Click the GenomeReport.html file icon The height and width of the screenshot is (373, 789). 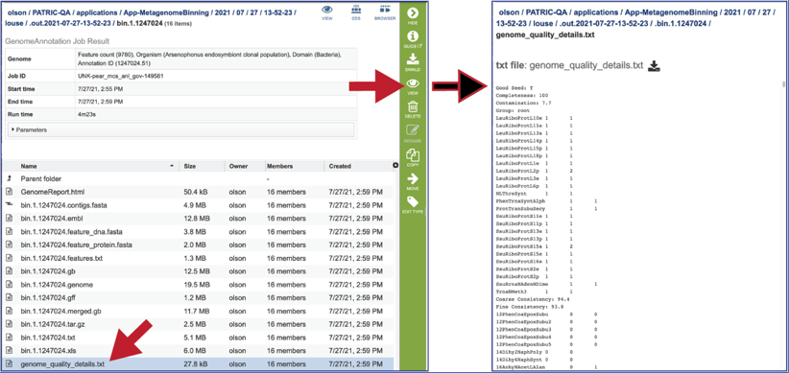coord(9,192)
